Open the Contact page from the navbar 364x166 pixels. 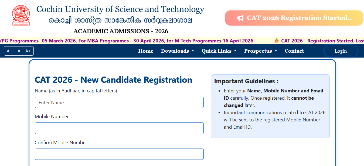[294, 51]
